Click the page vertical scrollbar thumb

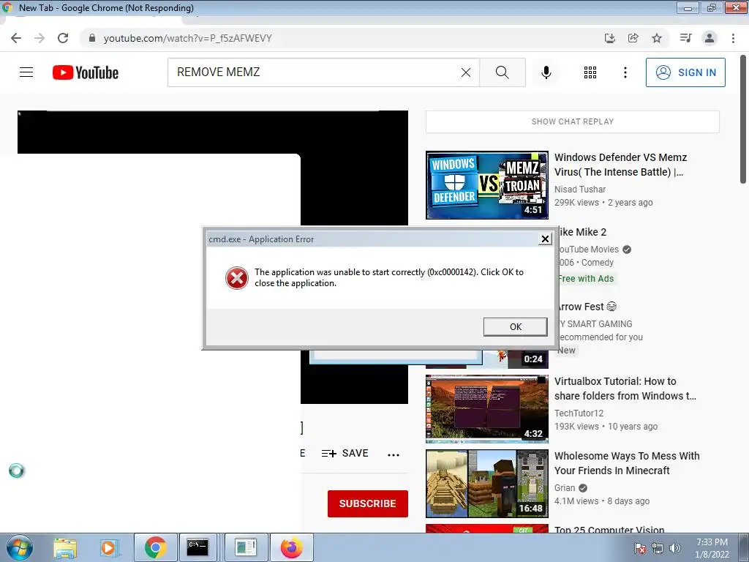[743, 119]
